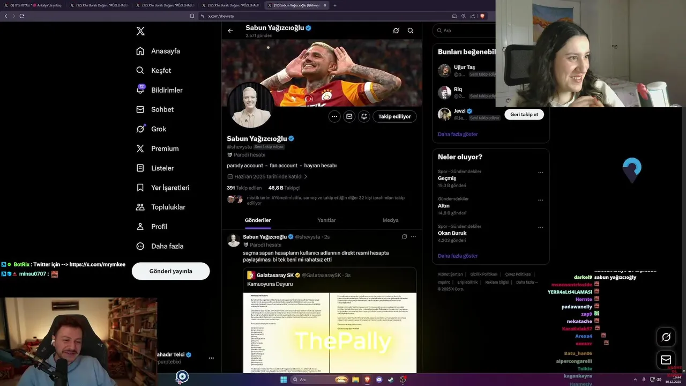
Task: Open Grok from the sidebar
Action: tap(151, 129)
